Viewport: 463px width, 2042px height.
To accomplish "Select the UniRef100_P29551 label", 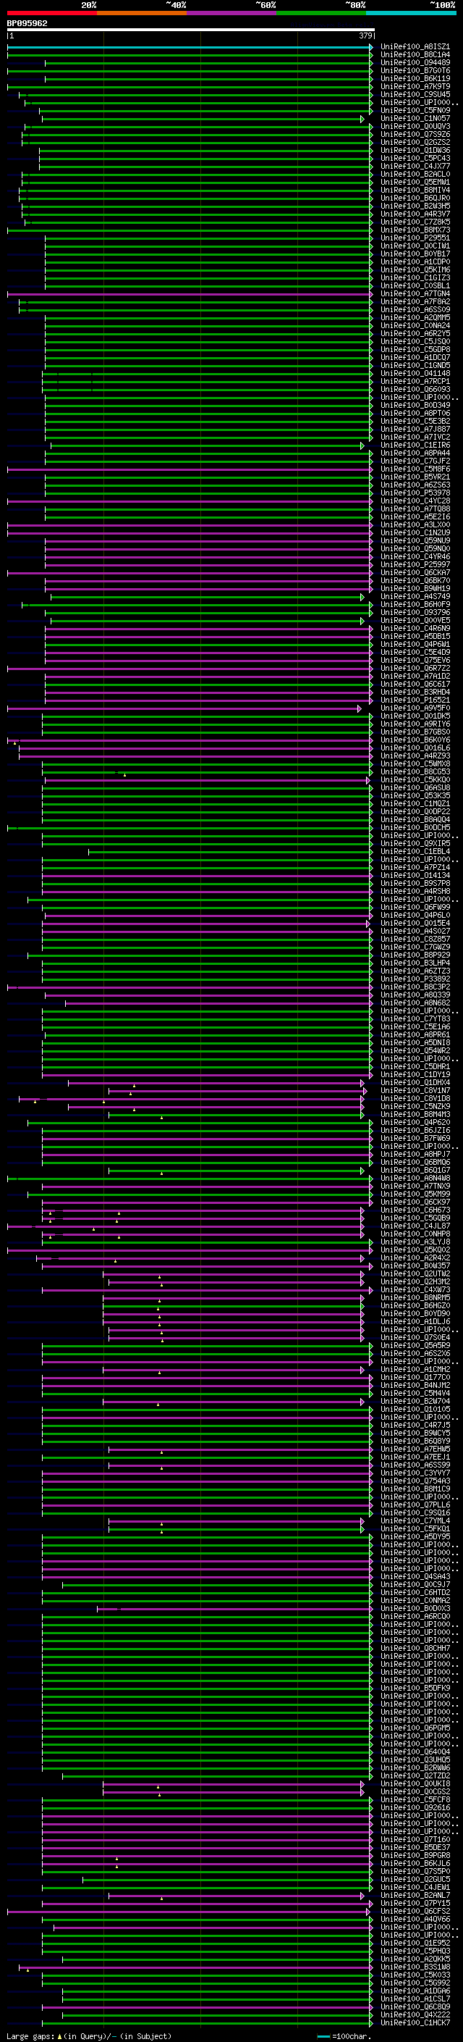I will tap(415, 238).
